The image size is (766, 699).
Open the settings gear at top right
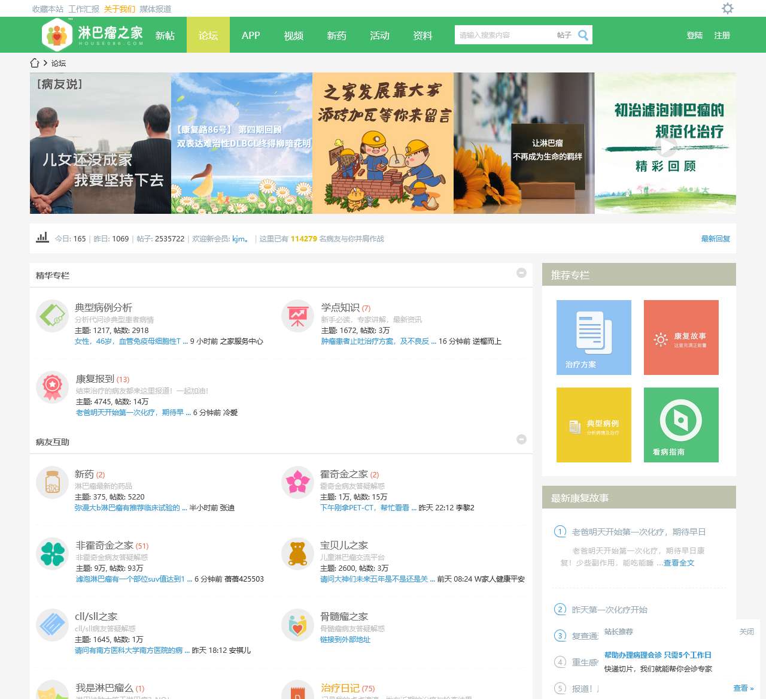(727, 9)
